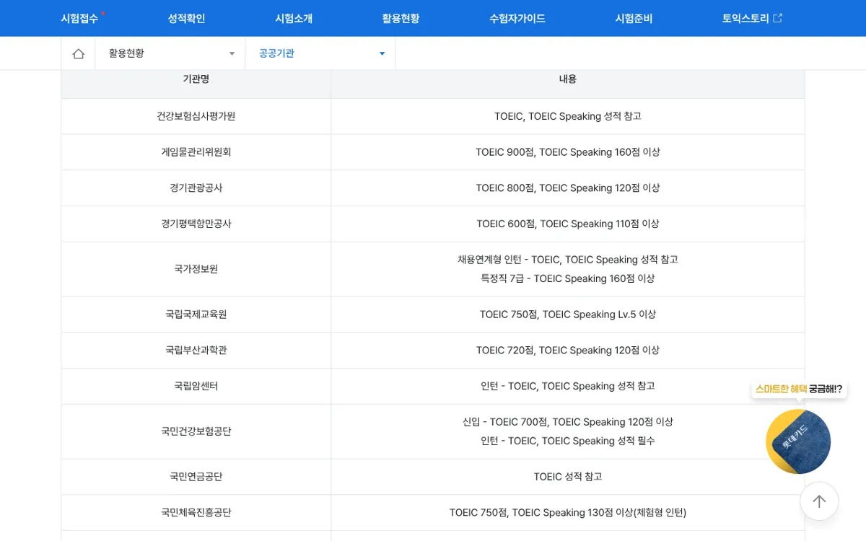866x541 pixels.
Task: Click '특정직 7급 - TOEIC Speaking 160점 이상' line
Action: [x=568, y=278]
